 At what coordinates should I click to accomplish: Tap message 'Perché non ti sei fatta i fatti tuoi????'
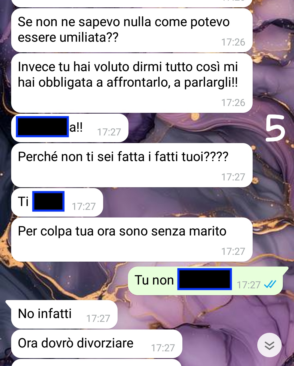[x=132, y=165]
